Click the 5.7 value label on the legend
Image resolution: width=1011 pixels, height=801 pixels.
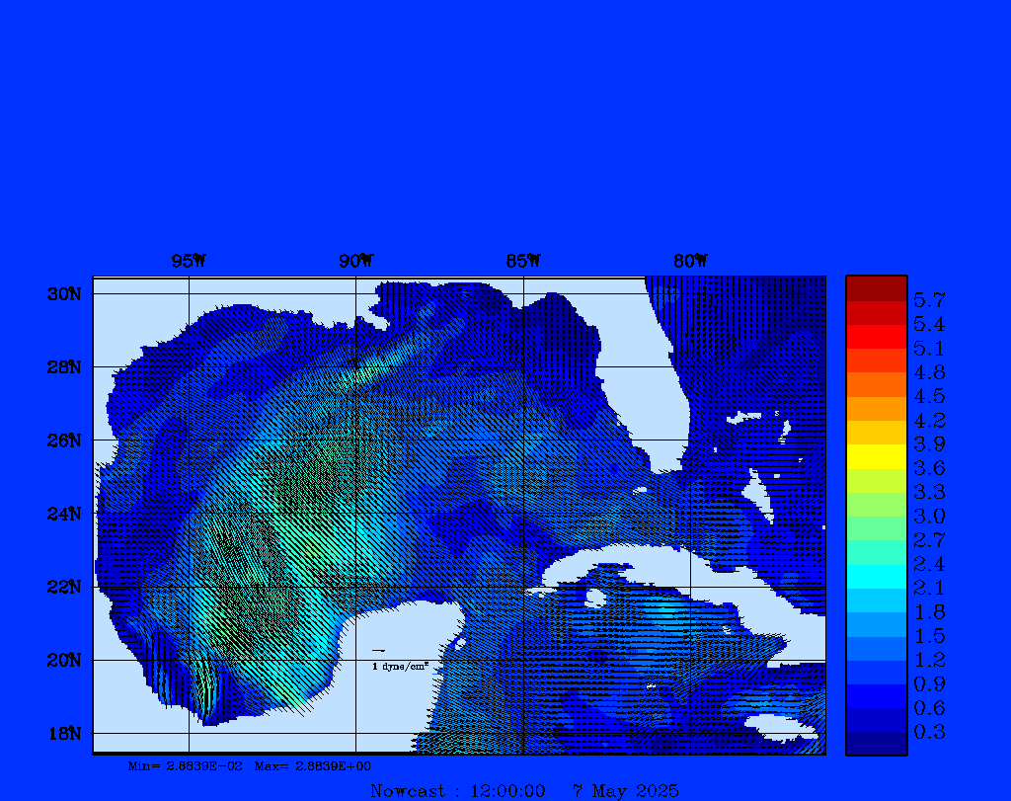coord(929,299)
